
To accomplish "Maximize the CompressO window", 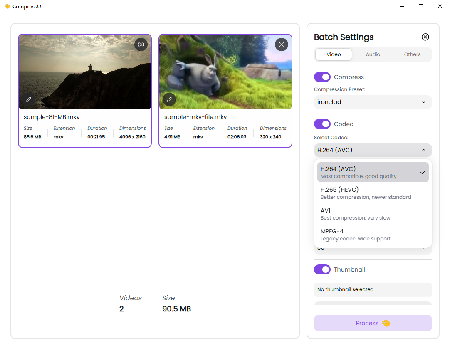I will pyautogui.click(x=421, y=6).
